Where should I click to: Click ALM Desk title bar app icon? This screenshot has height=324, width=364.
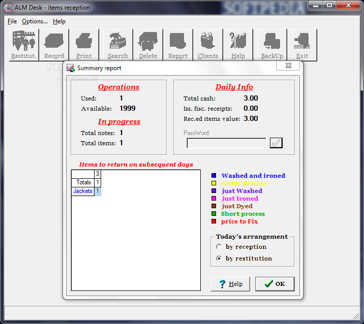tap(8, 8)
